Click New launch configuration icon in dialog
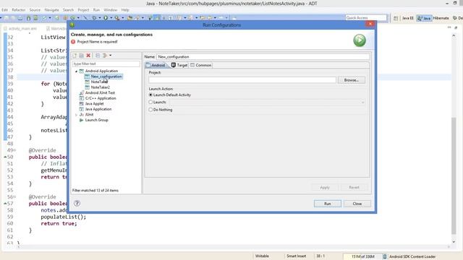The width and height of the screenshot is (463, 260). pos(75,56)
